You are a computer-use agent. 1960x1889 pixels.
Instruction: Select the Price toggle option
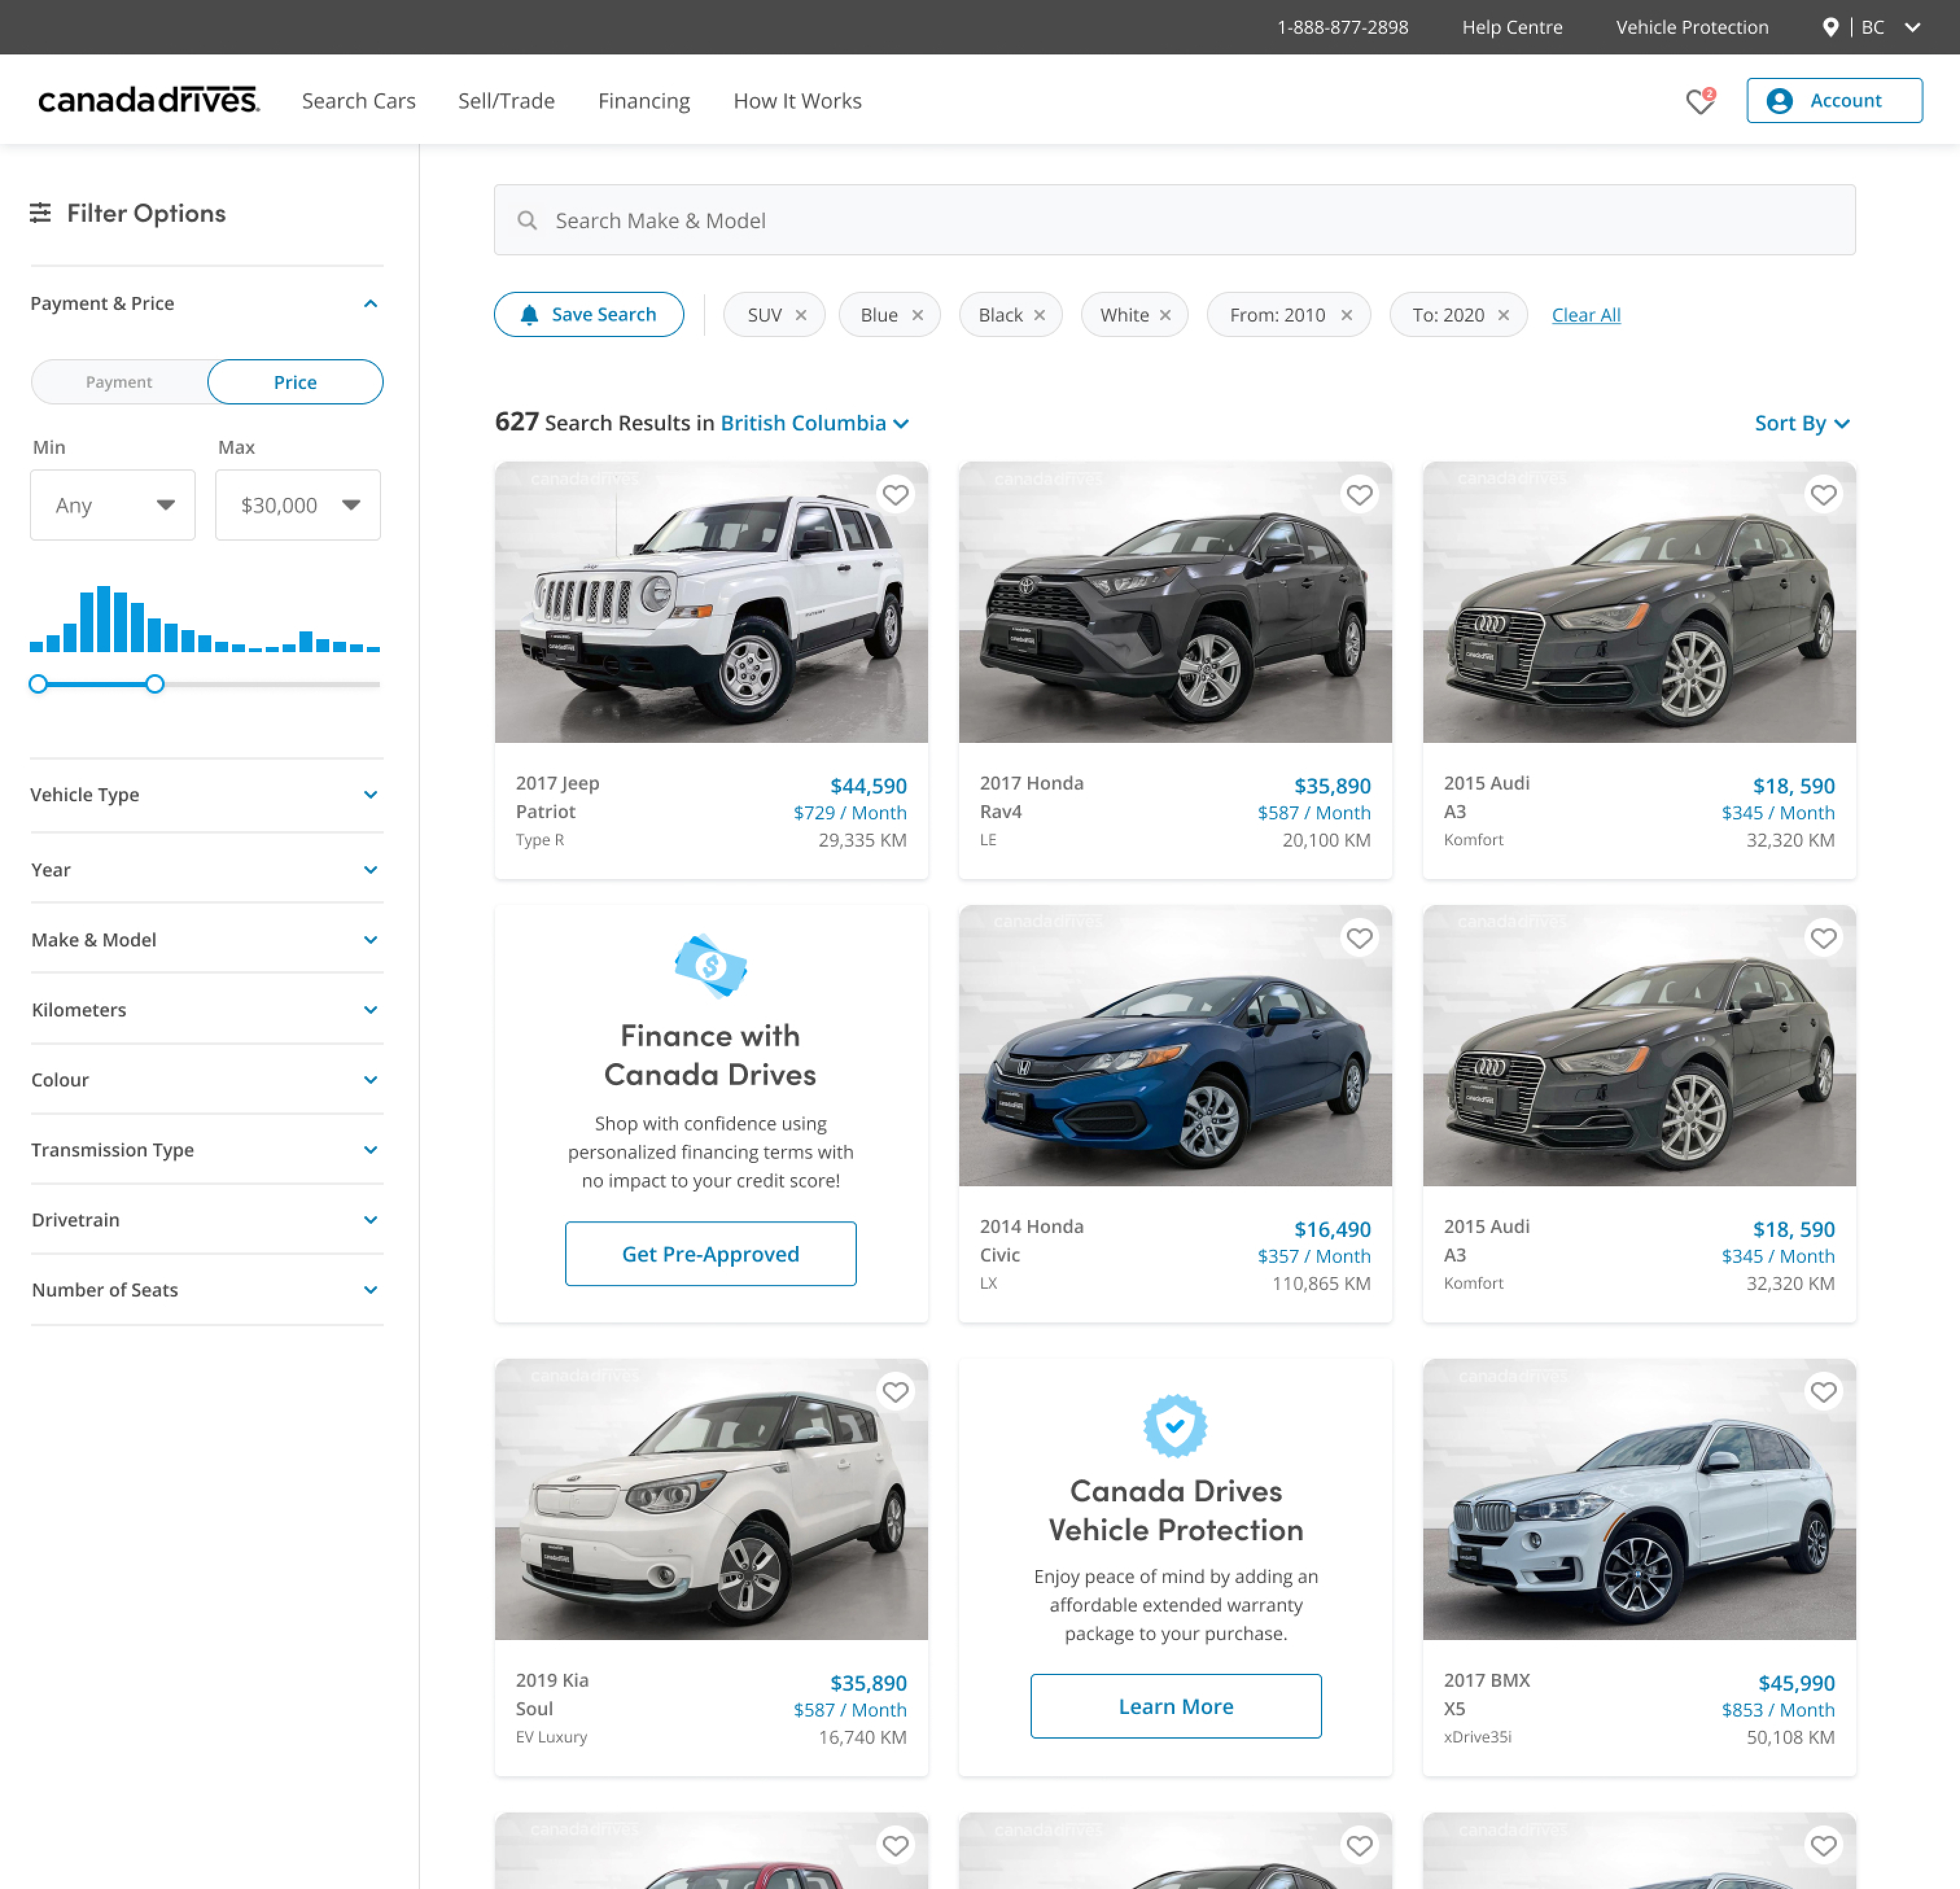[x=295, y=382]
